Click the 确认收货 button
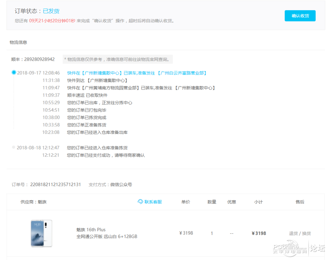The height and width of the screenshot is (260, 328). click(300, 16)
